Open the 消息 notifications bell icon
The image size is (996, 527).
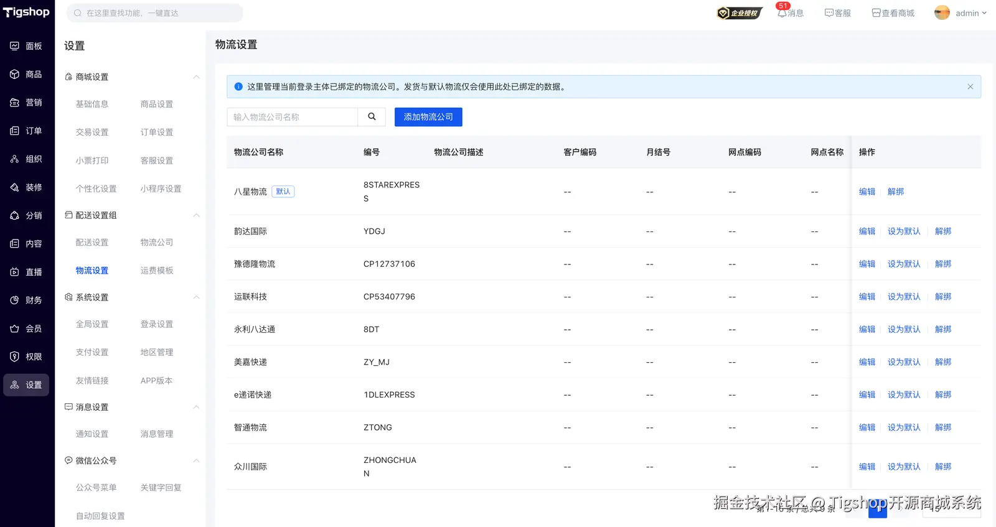click(x=782, y=13)
